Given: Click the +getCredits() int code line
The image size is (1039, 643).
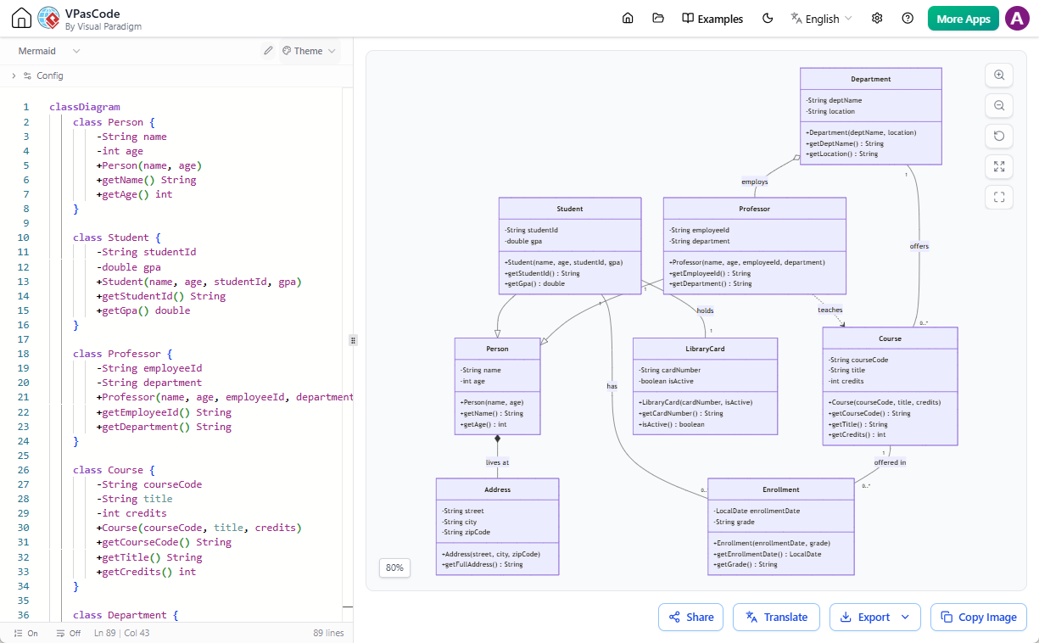Looking at the screenshot, I should pyautogui.click(x=147, y=572).
